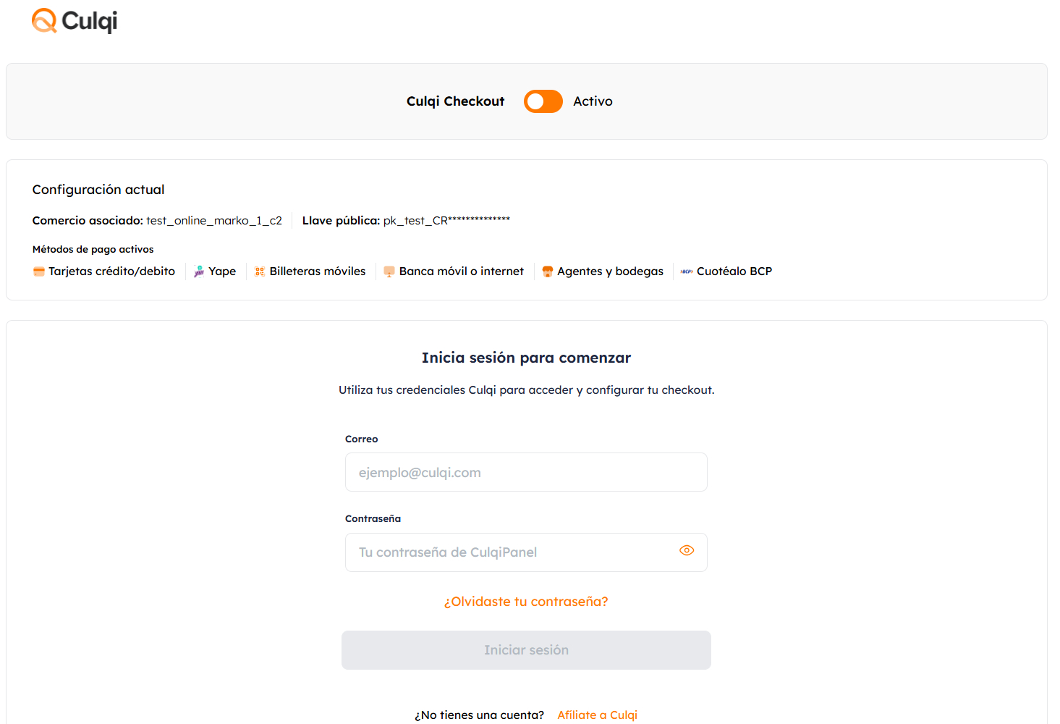This screenshot has height=724, width=1060.
Task: Click the Yape payment method icon
Action: pyautogui.click(x=199, y=271)
